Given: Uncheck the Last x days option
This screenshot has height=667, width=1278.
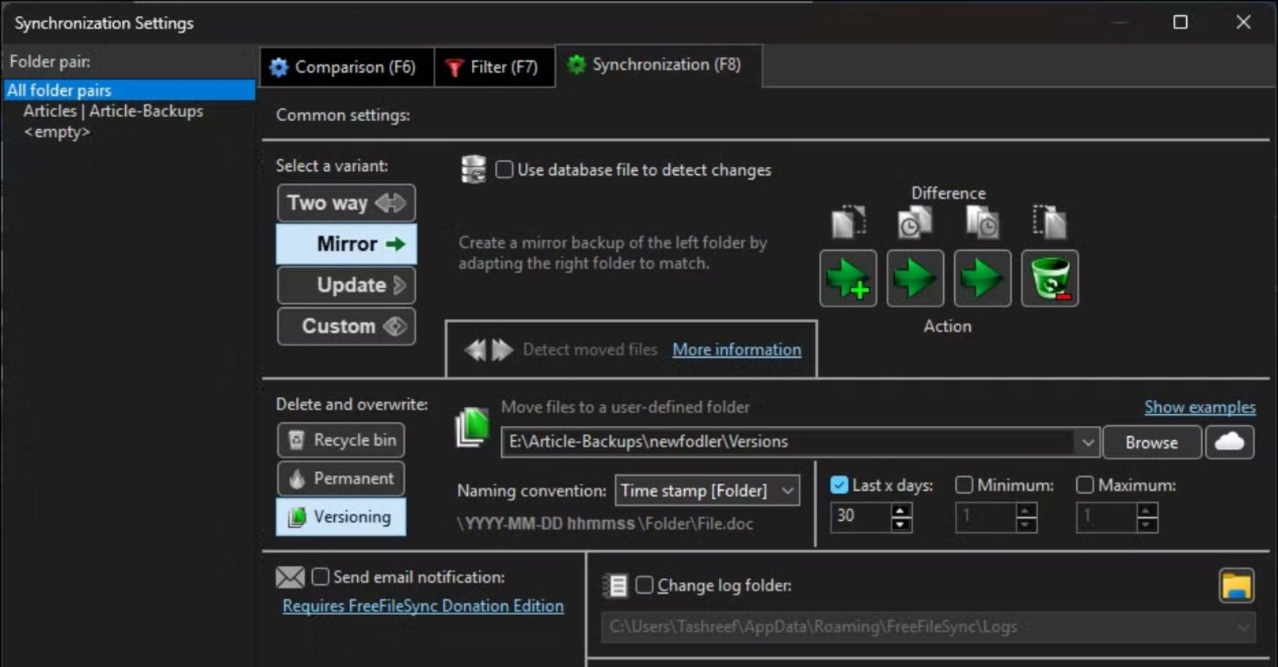Looking at the screenshot, I should [839, 485].
